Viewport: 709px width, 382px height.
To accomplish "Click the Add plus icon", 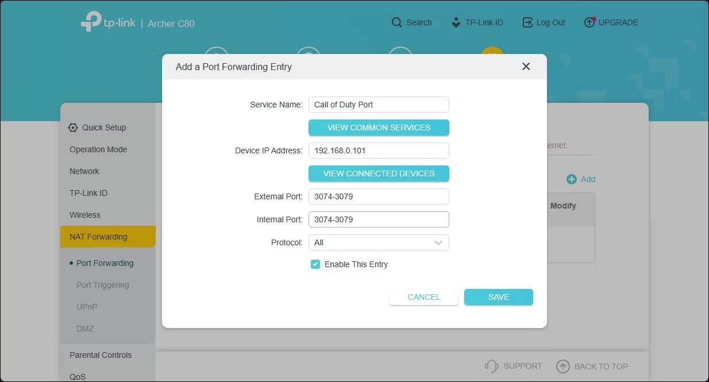I will point(572,179).
